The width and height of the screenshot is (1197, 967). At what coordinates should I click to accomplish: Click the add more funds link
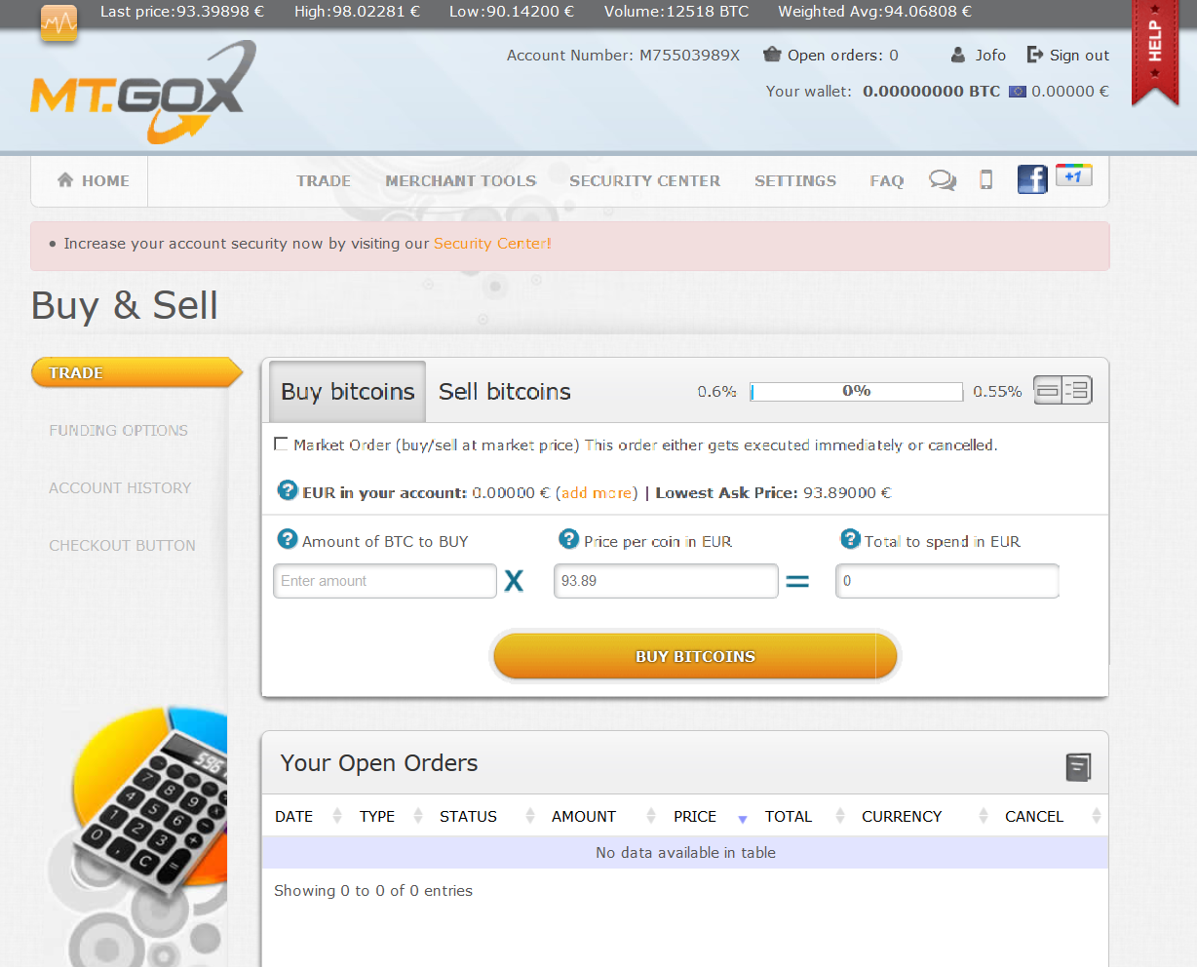click(x=597, y=493)
